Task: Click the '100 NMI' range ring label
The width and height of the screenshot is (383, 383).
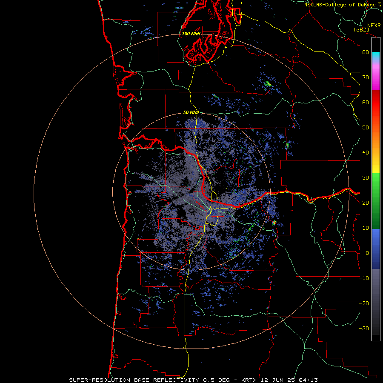Action: [191, 34]
